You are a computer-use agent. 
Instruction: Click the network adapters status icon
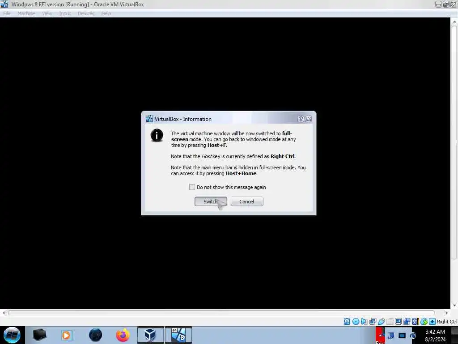point(373,322)
